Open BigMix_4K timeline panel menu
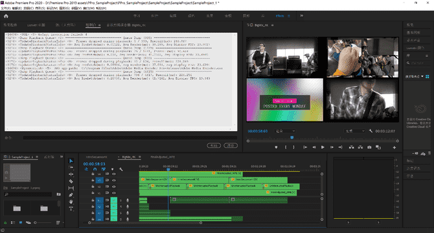Screen dimensions: 434x233 point(139,157)
